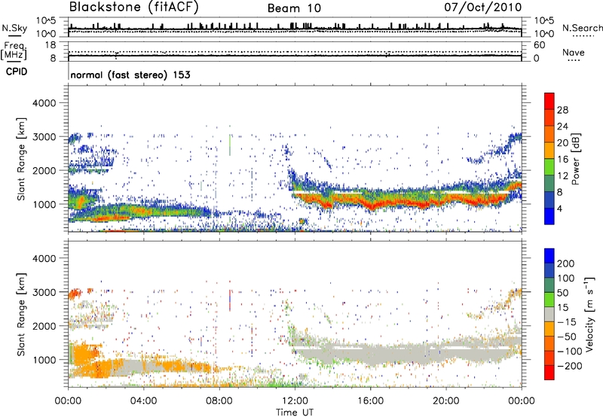Click "Slant Range [km]" label of velocity panel

pos(21,314)
